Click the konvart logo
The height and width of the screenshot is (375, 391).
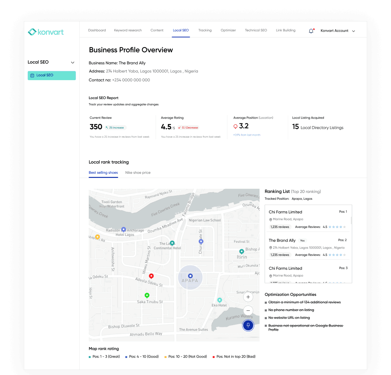[x=46, y=32]
